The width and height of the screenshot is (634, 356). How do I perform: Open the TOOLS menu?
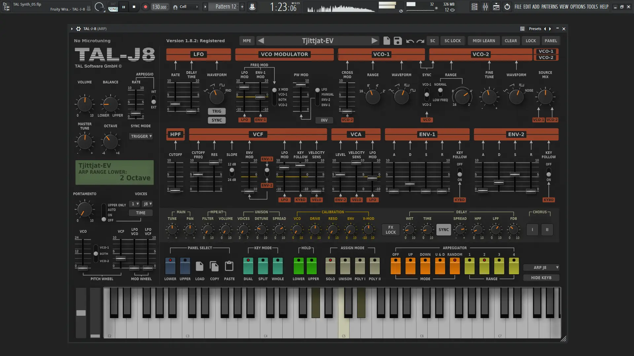coord(592,7)
